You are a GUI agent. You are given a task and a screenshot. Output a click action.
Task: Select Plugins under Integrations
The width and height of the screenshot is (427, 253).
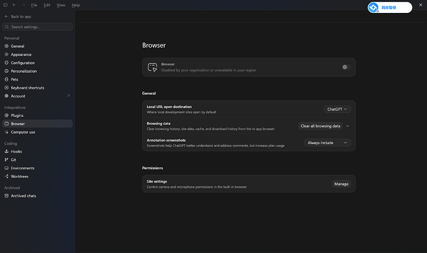point(37,115)
